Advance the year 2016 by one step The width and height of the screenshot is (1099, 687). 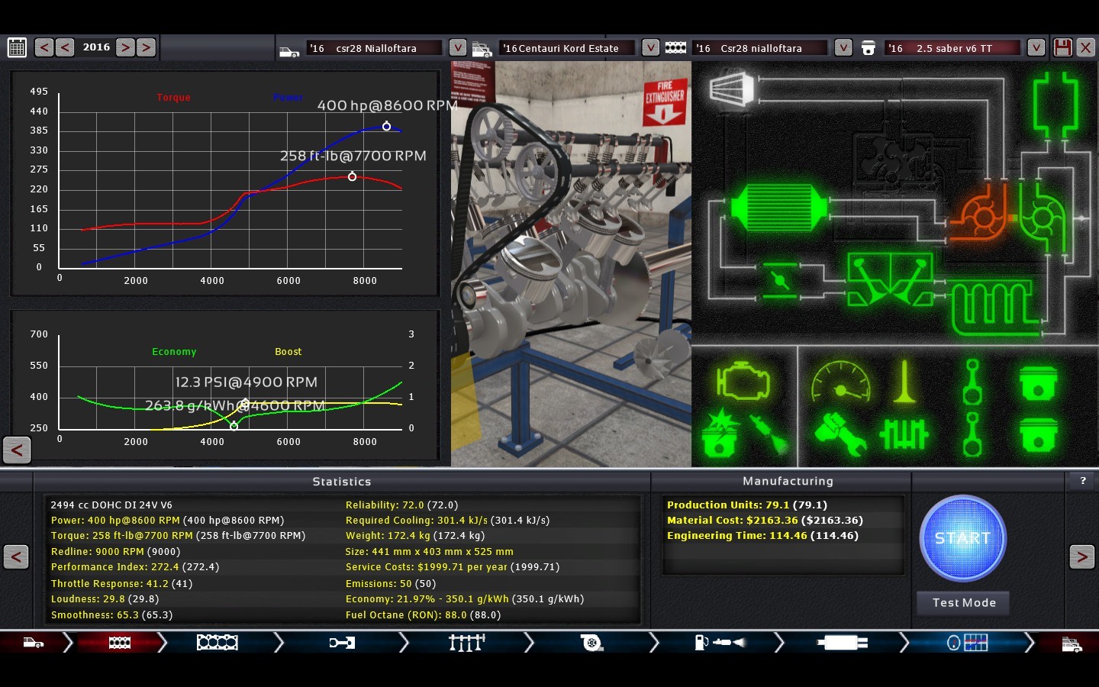[x=126, y=47]
